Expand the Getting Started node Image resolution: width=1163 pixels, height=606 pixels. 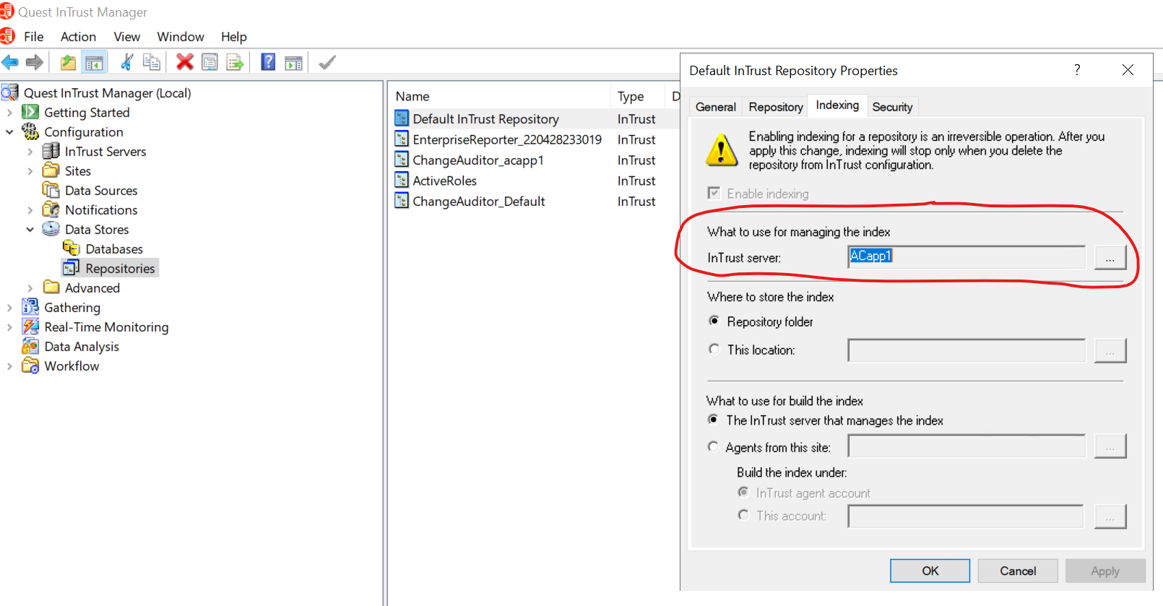coord(9,113)
